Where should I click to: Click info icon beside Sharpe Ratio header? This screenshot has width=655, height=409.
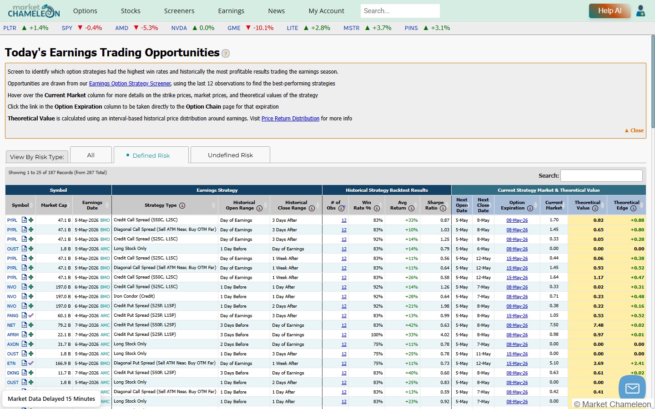pyautogui.click(x=443, y=209)
